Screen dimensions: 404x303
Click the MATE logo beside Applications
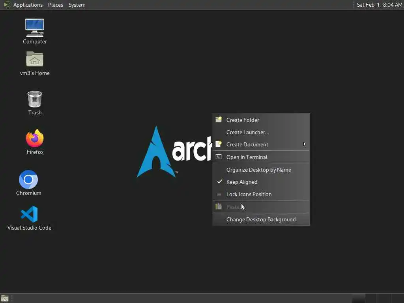(7, 5)
